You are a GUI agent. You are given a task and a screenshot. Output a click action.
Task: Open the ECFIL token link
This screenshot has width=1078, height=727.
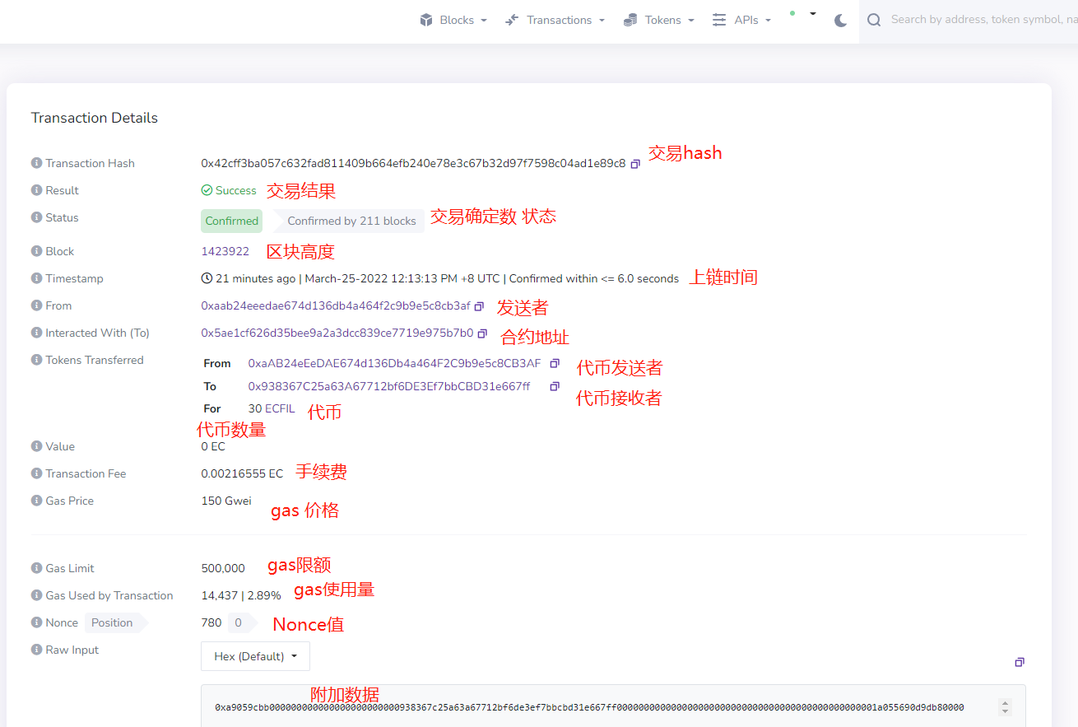[280, 408]
